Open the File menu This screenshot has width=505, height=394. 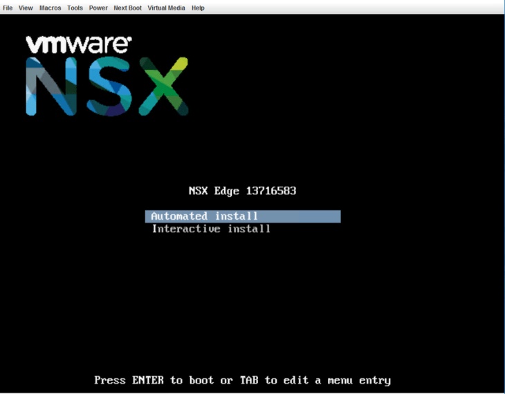[8, 8]
